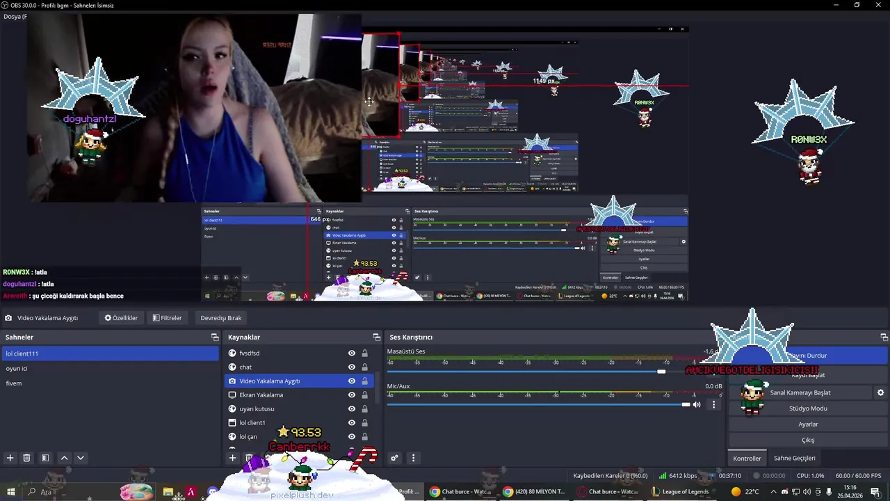Start the virtual camera (Sanal Kamerayı Başlat)

[800, 392]
